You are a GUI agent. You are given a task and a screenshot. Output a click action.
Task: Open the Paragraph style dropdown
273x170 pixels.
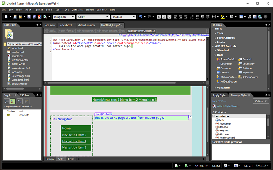tap(64, 17)
